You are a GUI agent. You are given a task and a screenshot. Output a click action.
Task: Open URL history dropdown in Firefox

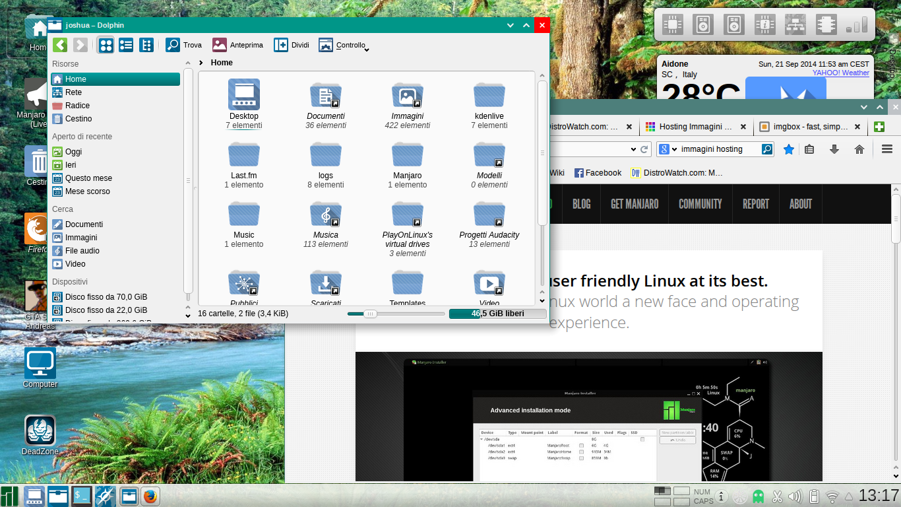[x=633, y=149]
